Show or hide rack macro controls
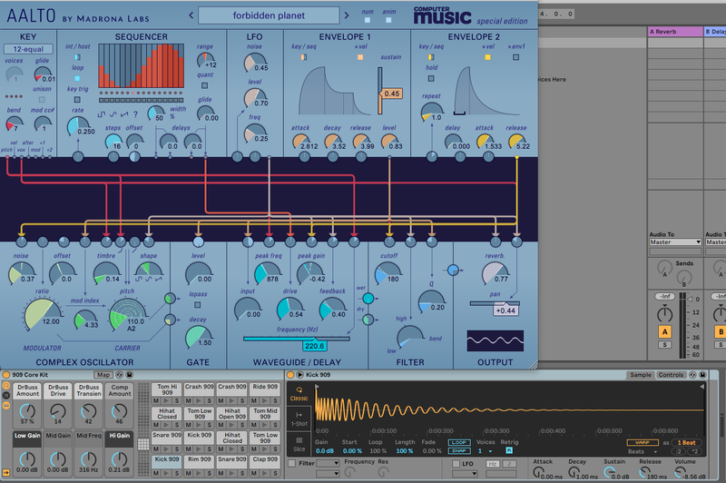Viewport: 726px width, 483px height. tap(6, 386)
